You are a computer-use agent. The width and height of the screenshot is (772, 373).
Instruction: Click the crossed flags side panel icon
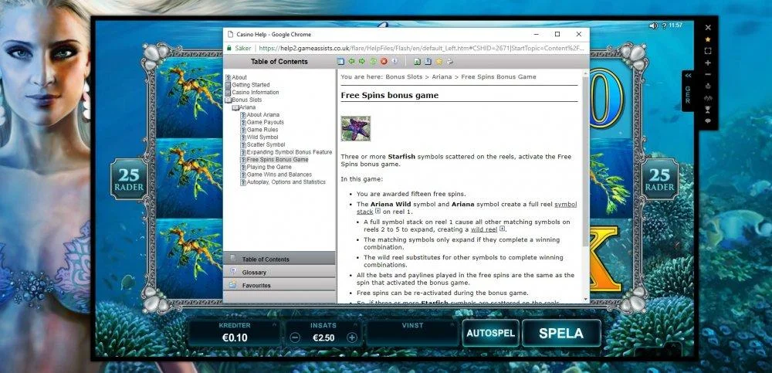(708, 97)
